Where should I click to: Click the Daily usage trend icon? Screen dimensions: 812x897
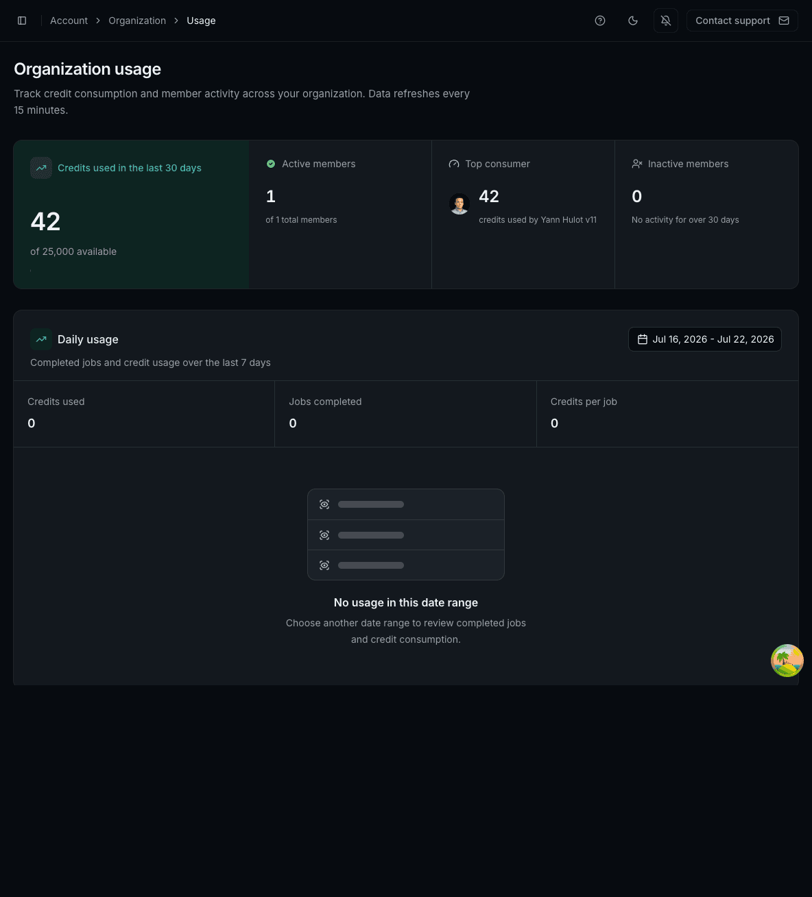(x=41, y=339)
